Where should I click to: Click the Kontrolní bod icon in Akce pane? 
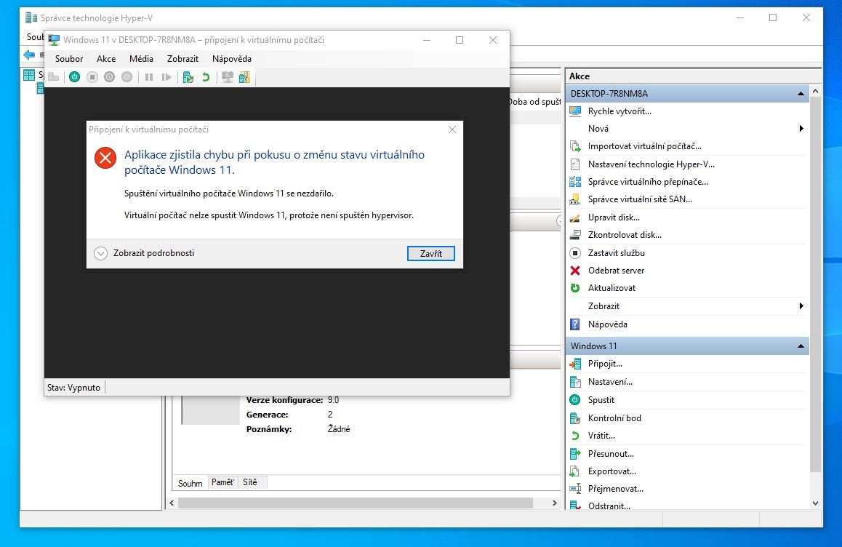click(575, 418)
